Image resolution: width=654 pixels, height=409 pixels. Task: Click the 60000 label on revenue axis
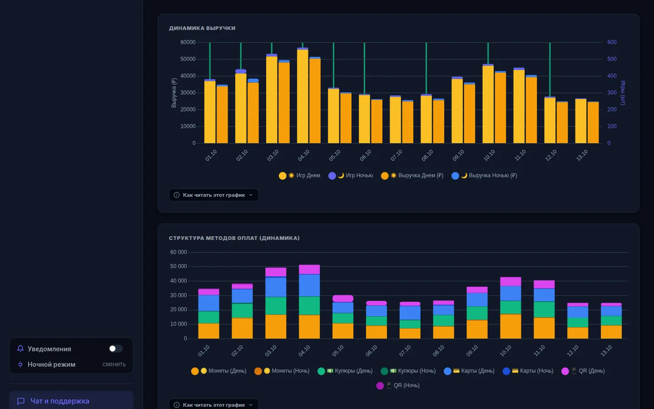coord(188,42)
